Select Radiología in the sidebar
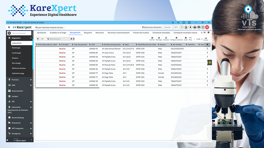The image size is (264, 148). pyautogui.click(x=16, y=48)
